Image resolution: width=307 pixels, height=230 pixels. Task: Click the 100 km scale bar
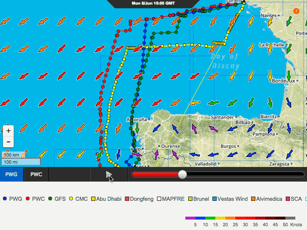(x=14, y=155)
